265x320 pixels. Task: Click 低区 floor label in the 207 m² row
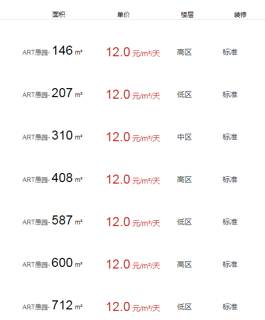[184, 94]
